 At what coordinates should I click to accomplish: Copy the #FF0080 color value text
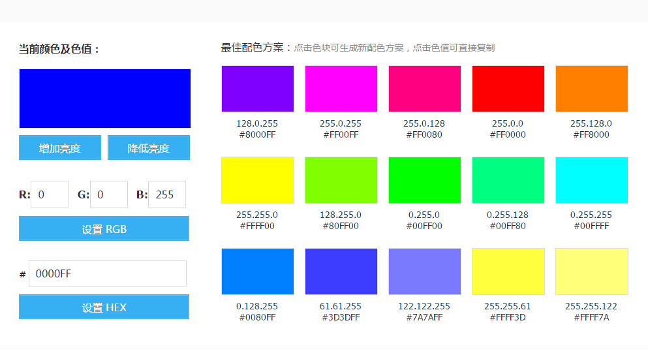pyautogui.click(x=424, y=135)
